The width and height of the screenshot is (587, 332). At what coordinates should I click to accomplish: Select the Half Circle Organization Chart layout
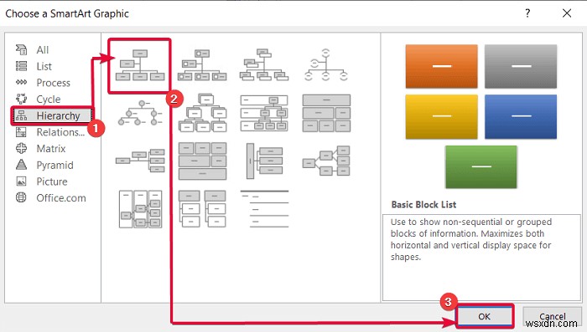click(x=326, y=65)
